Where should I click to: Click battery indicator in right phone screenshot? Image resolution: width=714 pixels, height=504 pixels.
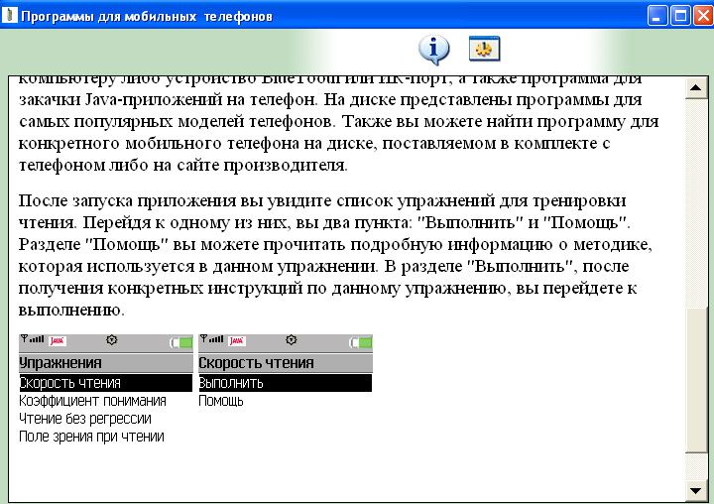coord(360,341)
